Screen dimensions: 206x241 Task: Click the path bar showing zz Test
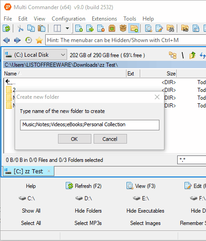[105, 64]
